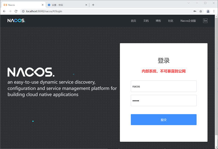Screen dimensions: 218x149
Task: Click the red warning text 内部系统，不可暴露到公网
Action: point(163,71)
